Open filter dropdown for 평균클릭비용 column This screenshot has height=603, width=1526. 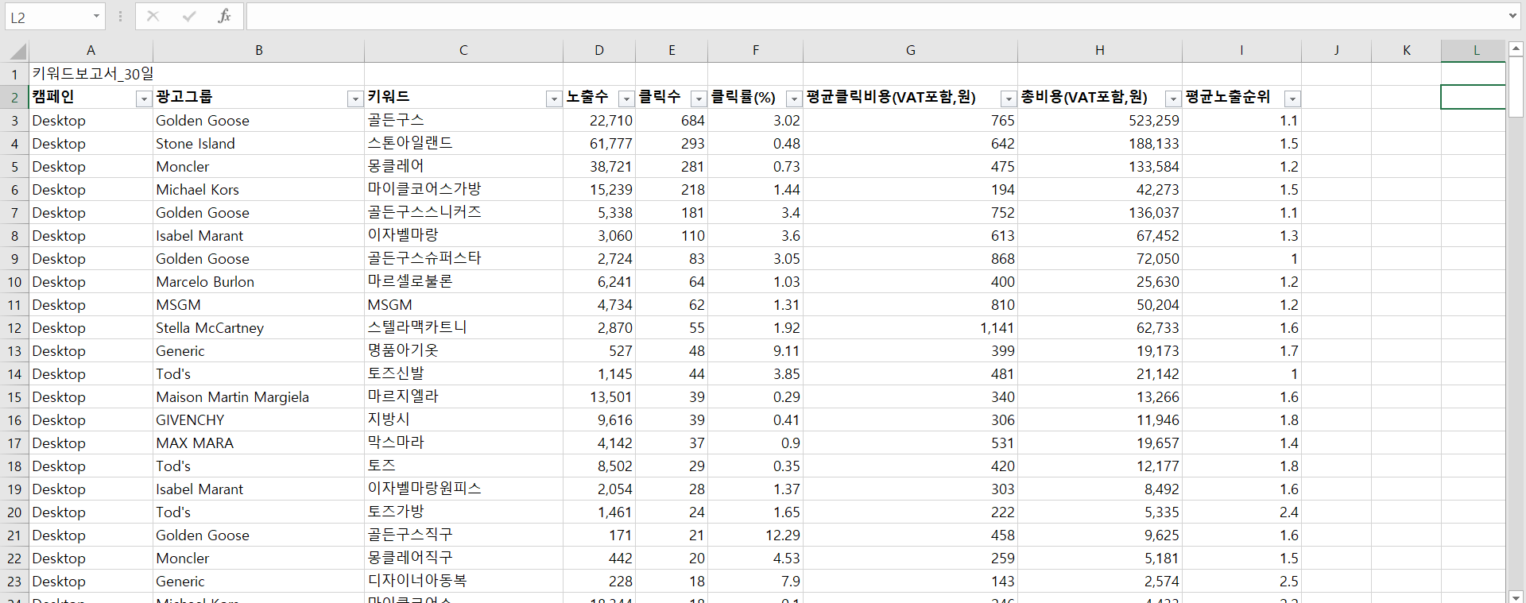click(1009, 99)
